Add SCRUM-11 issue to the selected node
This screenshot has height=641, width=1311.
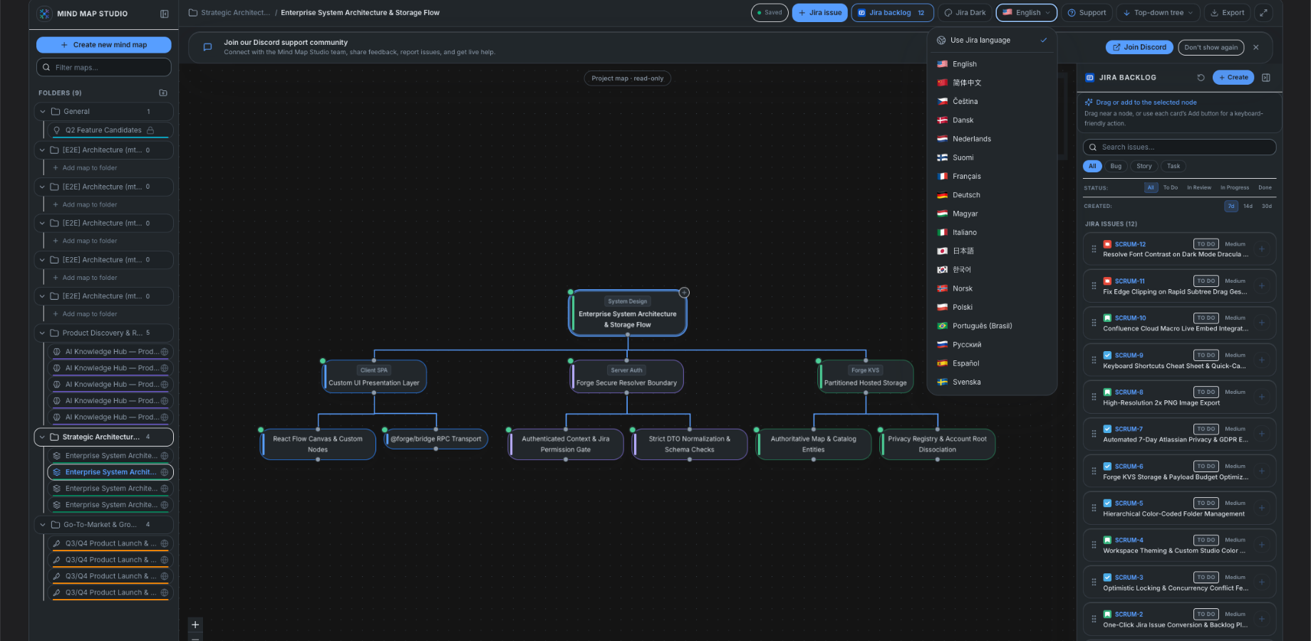(x=1261, y=286)
